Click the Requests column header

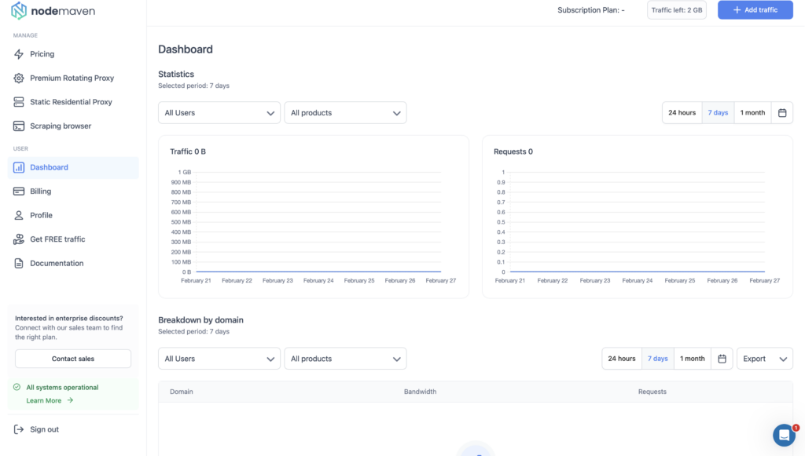coord(652,392)
